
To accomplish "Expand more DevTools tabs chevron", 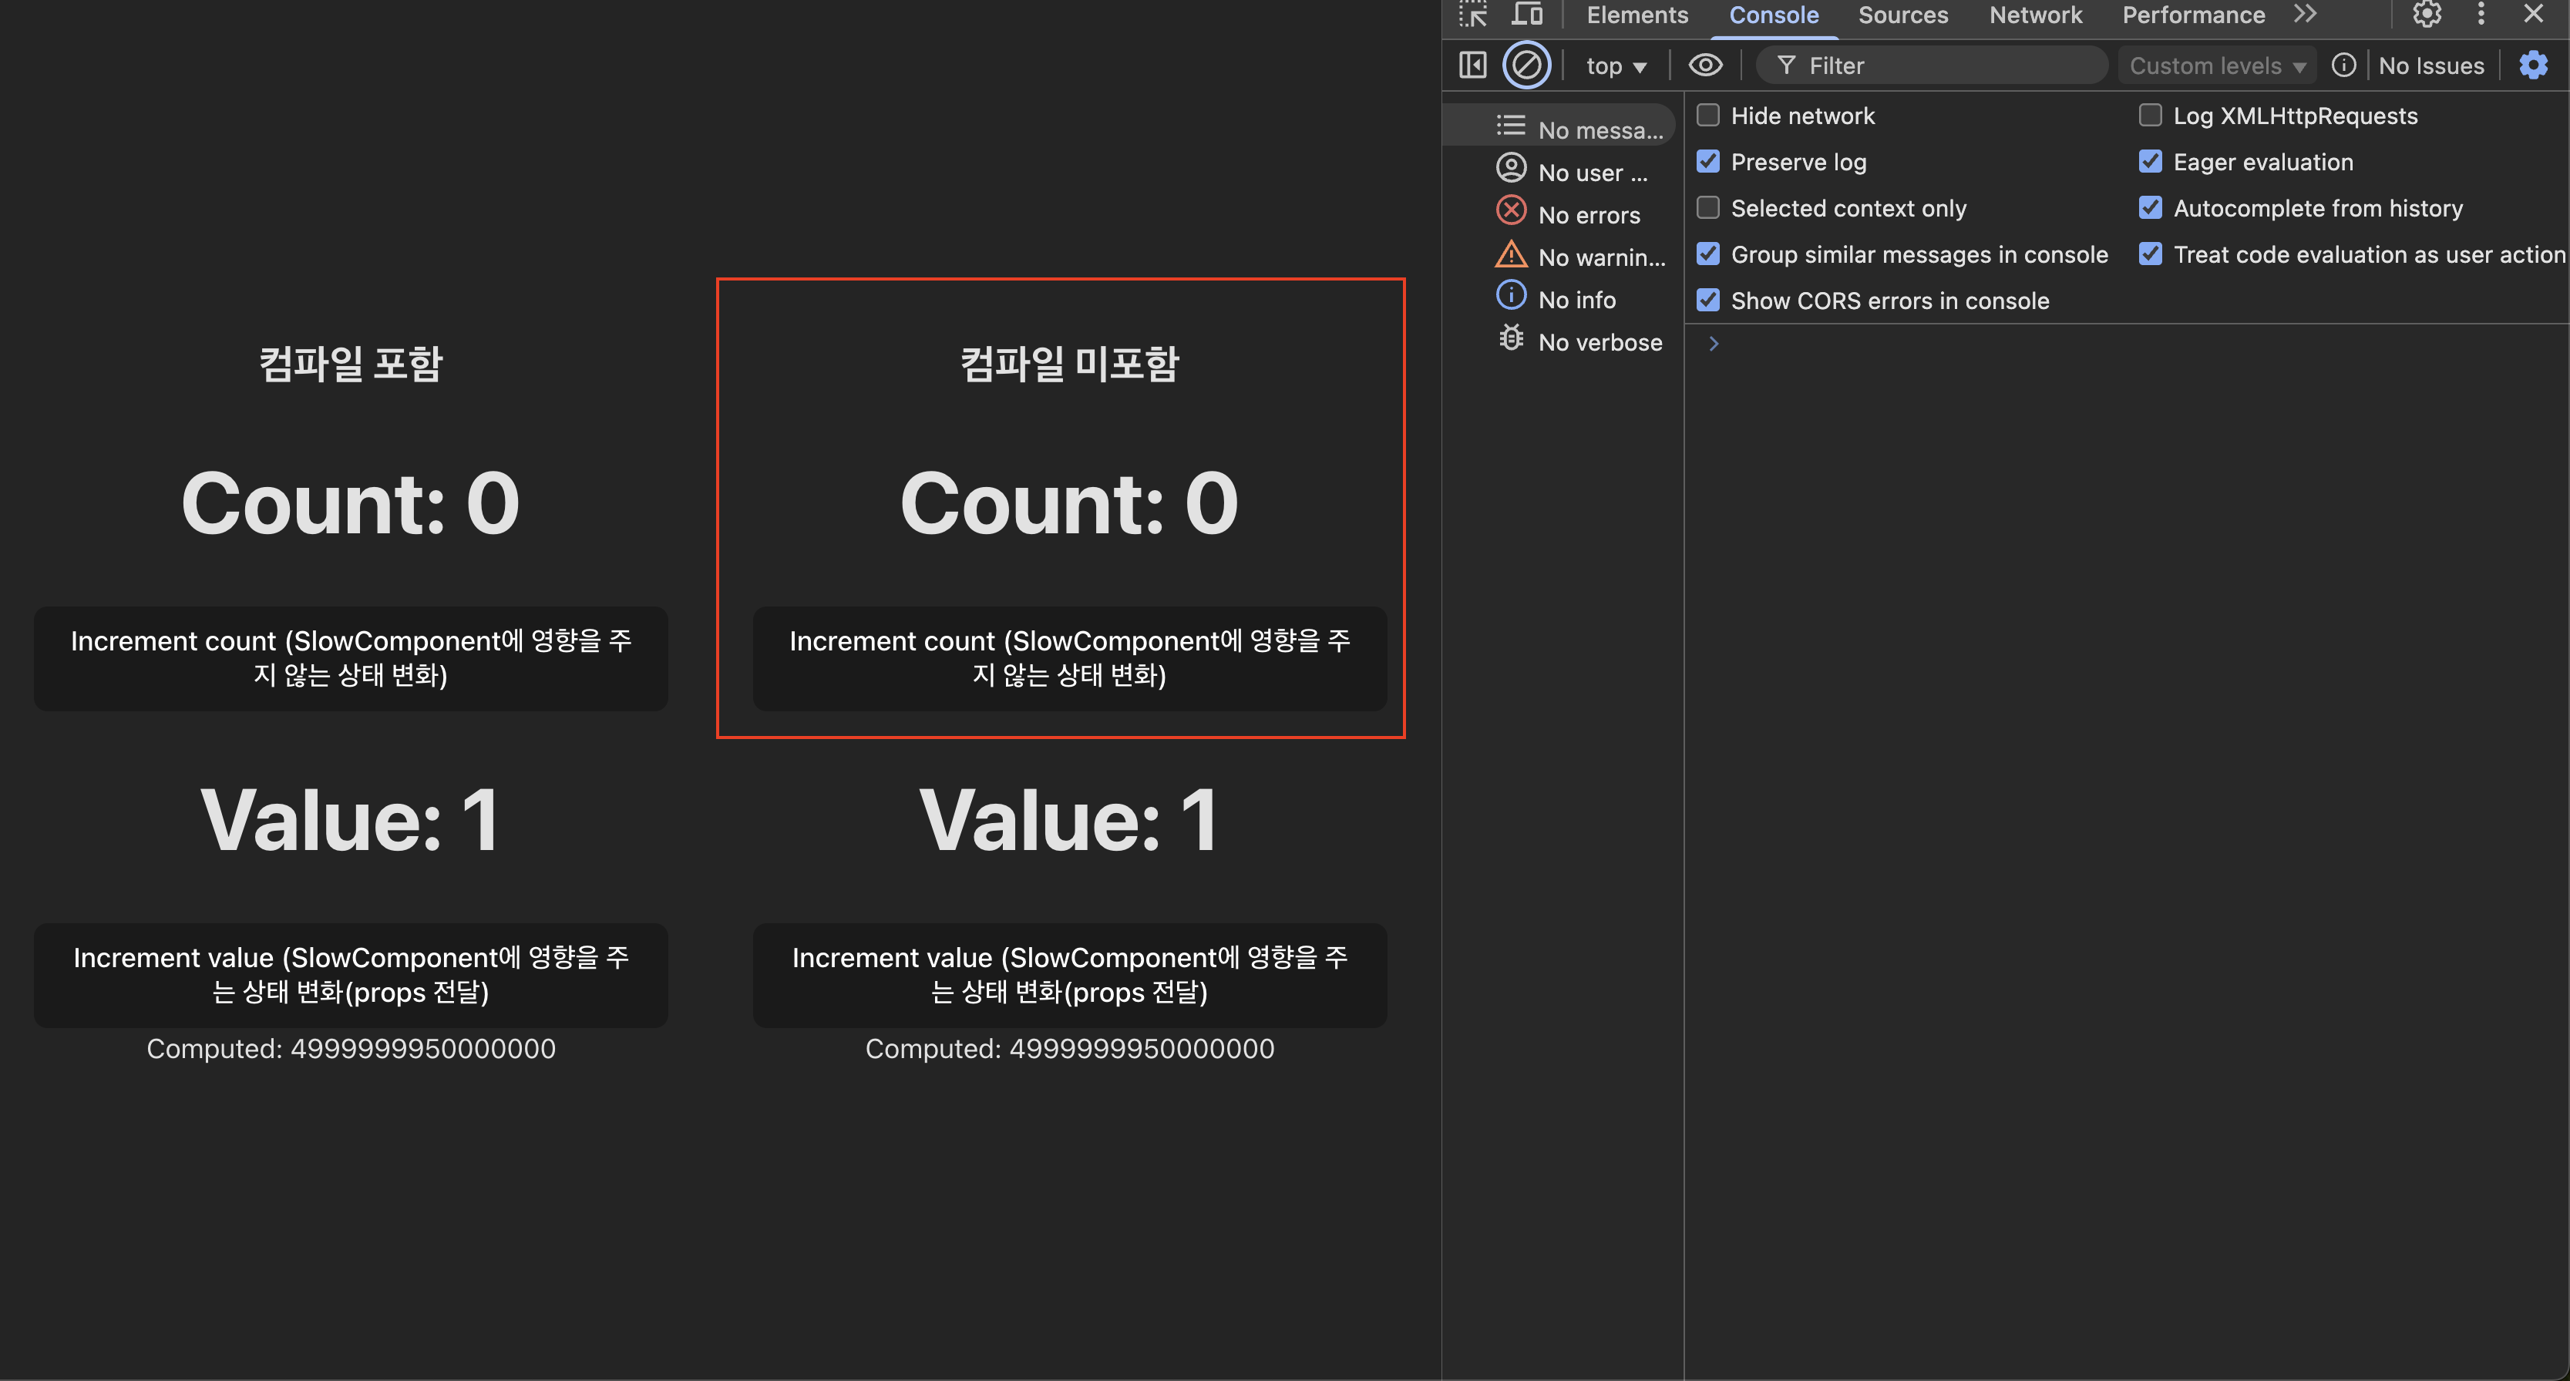I will tap(2305, 15).
